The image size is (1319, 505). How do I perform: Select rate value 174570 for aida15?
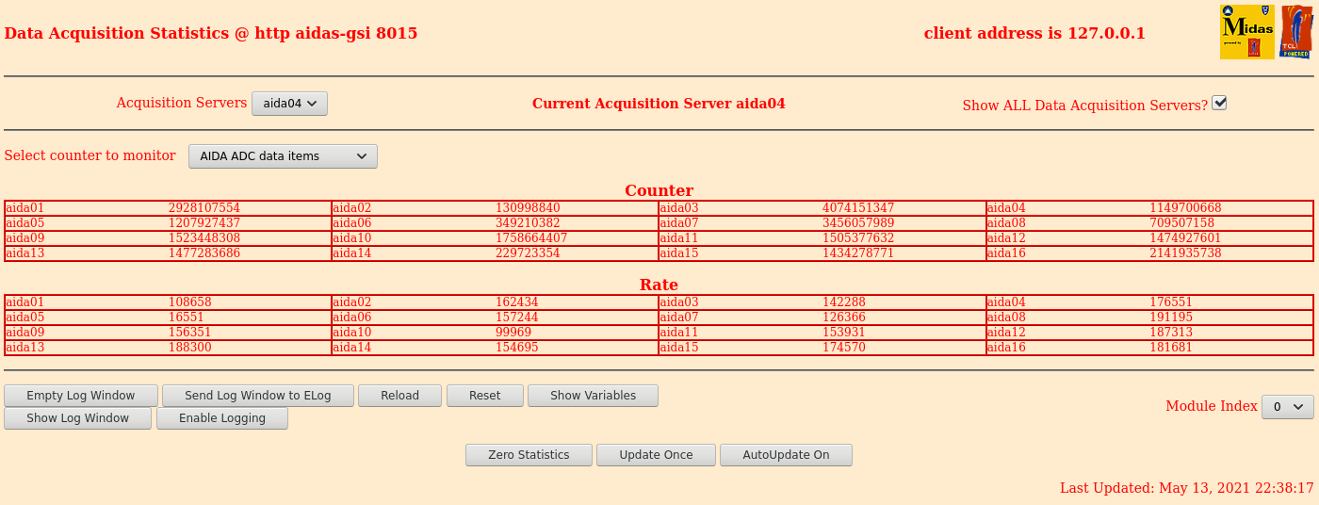coord(844,348)
